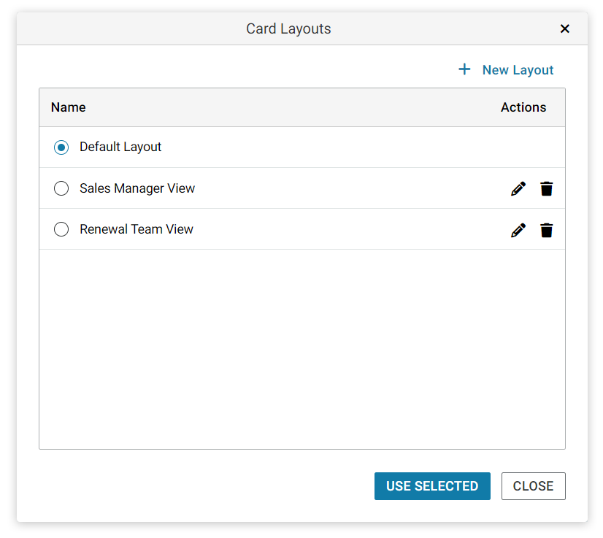
Task: Click the Name column header
Action: coord(69,107)
